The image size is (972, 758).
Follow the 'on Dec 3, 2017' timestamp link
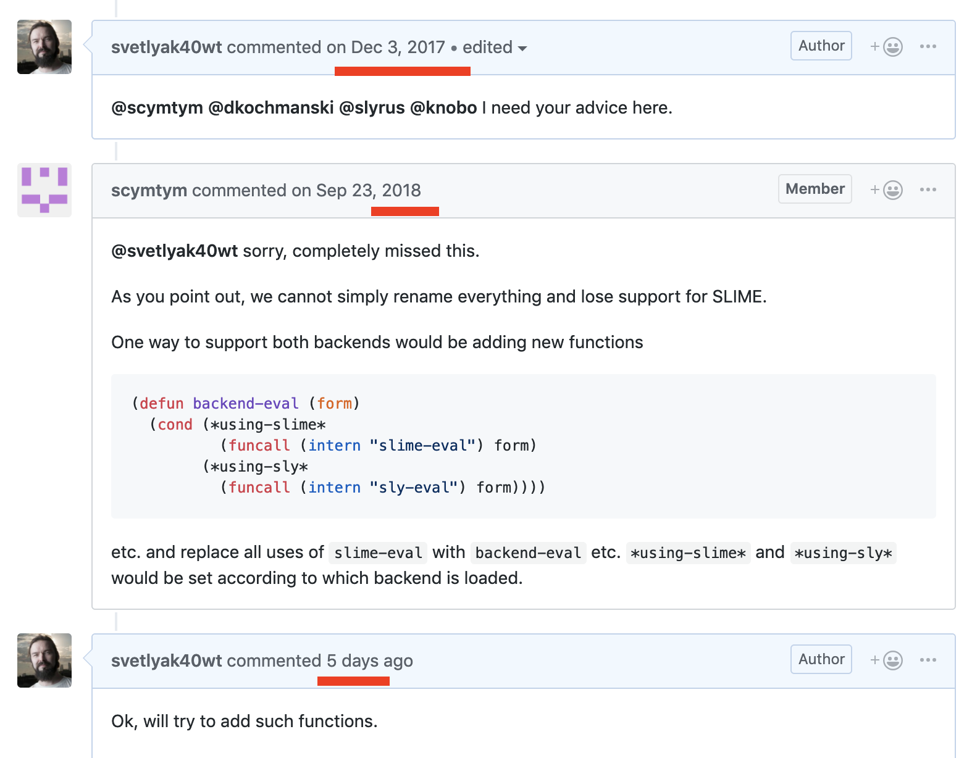click(x=386, y=48)
